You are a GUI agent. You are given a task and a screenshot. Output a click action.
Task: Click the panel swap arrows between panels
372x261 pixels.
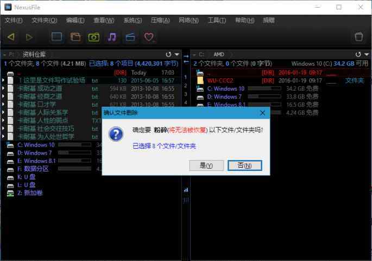click(x=186, y=59)
